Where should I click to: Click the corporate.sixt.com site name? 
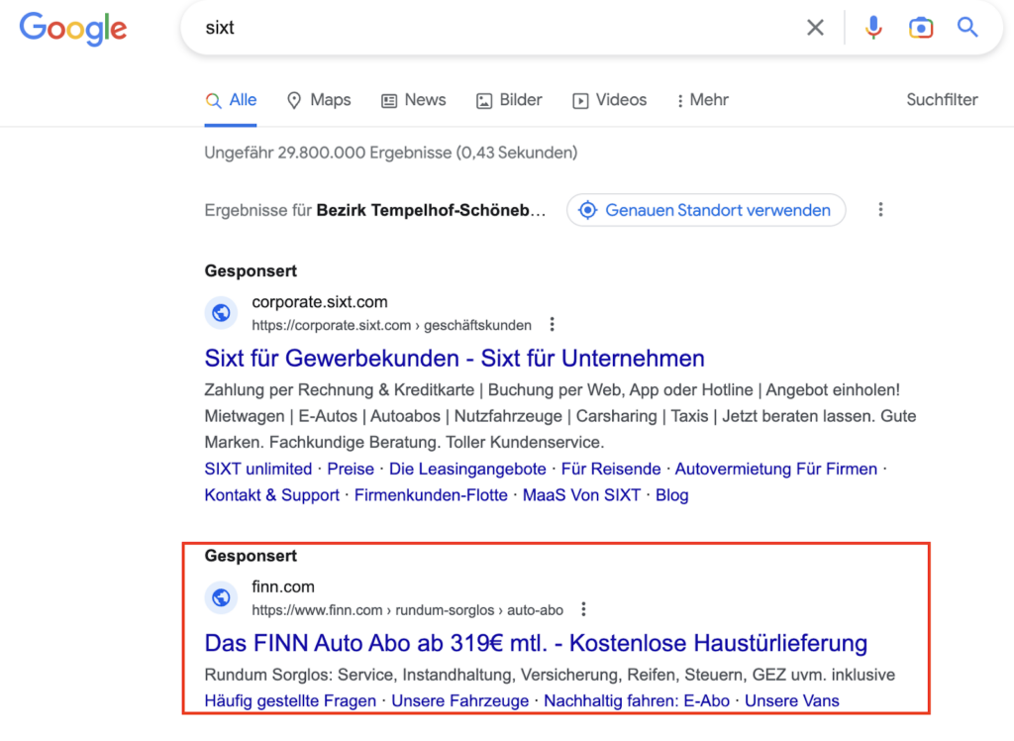pyautogui.click(x=320, y=302)
